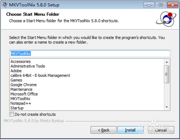Click the Cancel button
The height and width of the screenshot is (139, 180).
click(161, 130)
